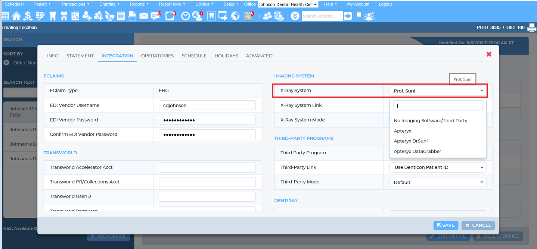Toggle the checkbox beside patient search

[358, 15]
